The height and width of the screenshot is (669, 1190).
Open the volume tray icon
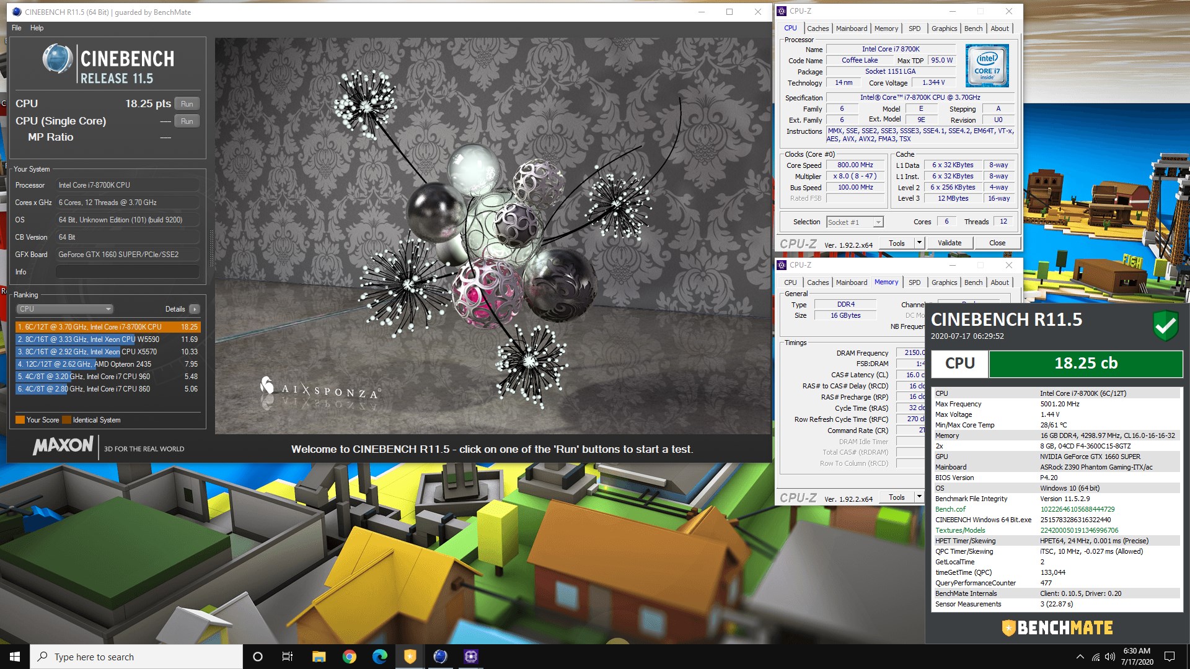click(x=1110, y=657)
